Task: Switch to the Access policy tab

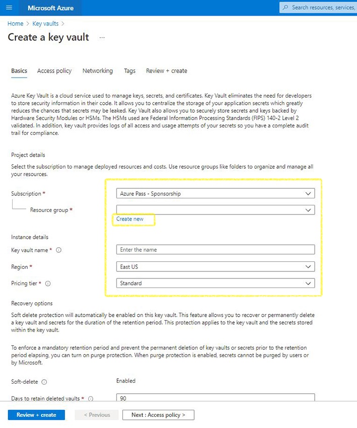Action: pos(54,71)
